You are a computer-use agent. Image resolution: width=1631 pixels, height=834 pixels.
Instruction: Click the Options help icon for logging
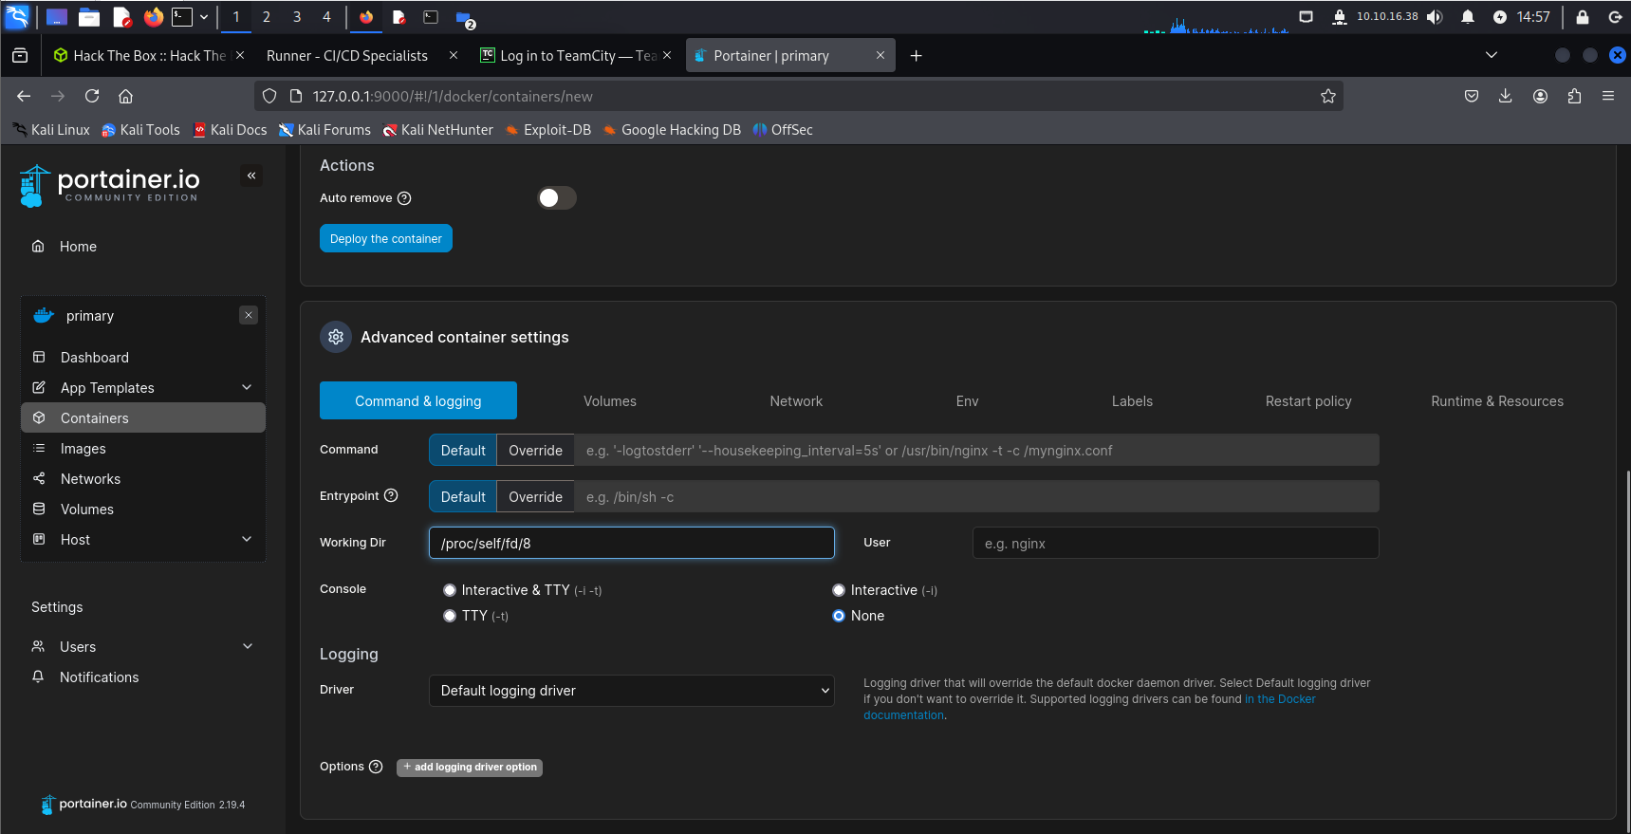(x=376, y=767)
